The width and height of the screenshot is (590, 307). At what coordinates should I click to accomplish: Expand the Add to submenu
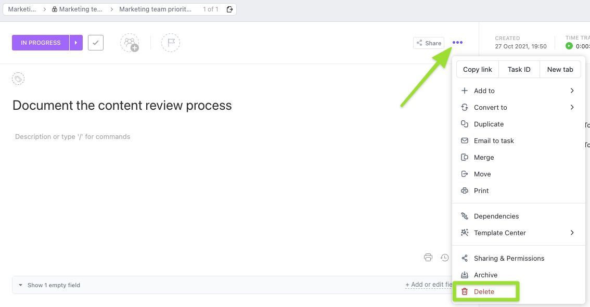[518, 91]
